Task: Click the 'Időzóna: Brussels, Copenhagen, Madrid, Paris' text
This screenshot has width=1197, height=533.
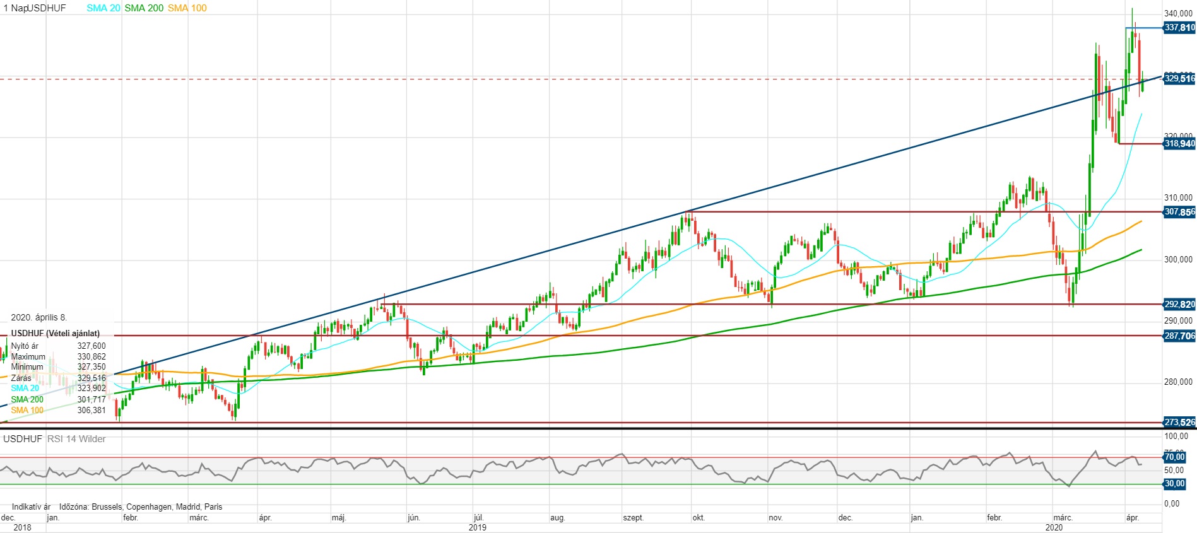Action: pyautogui.click(x=141, y=507)
